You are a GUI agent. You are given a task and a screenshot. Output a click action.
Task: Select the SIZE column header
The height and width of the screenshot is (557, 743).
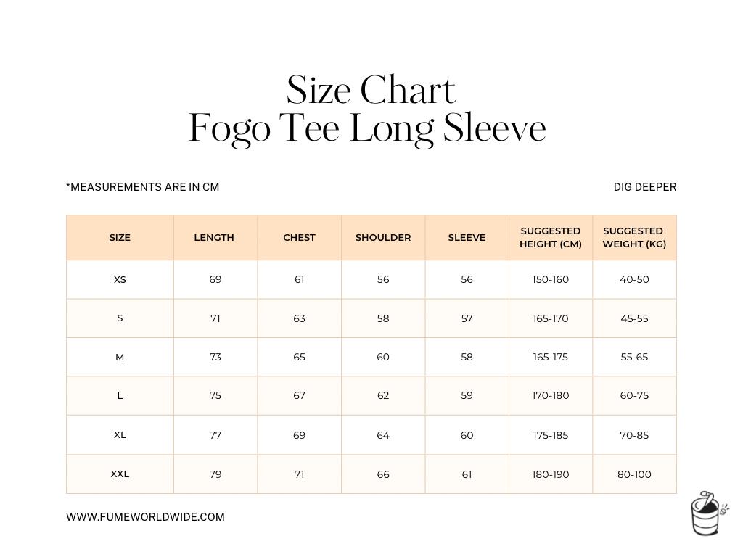(x=120, y=238)
